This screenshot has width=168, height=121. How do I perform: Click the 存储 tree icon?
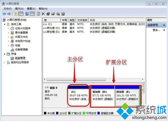coord(8,54)
